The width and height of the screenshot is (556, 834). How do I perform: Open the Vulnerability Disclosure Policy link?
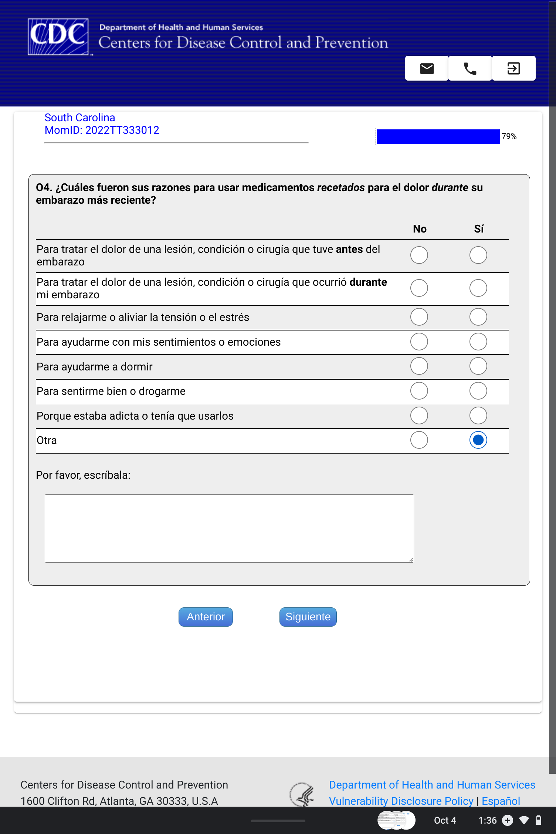click(401, 801)
